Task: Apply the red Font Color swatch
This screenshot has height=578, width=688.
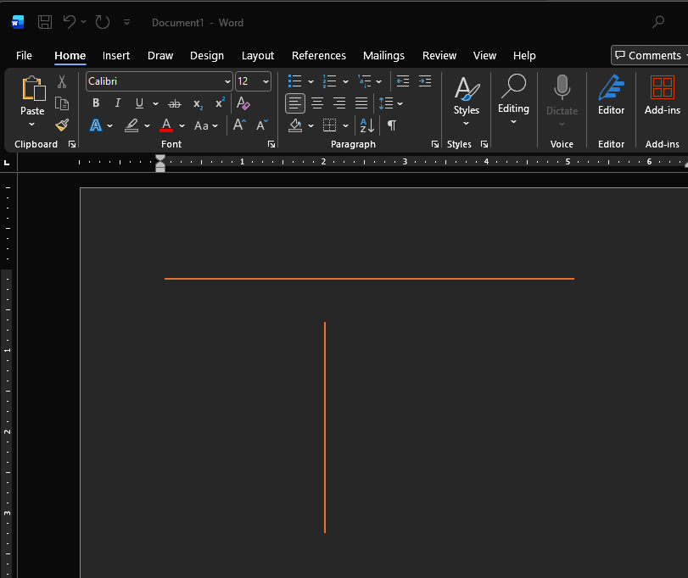Action: click(x=166, y=125)
